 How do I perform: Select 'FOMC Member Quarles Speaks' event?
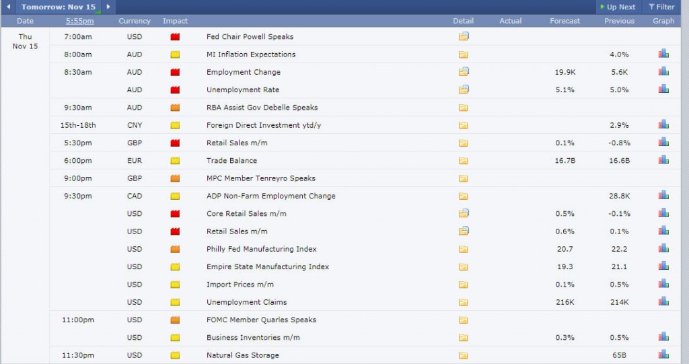click(x=261, y=320)
